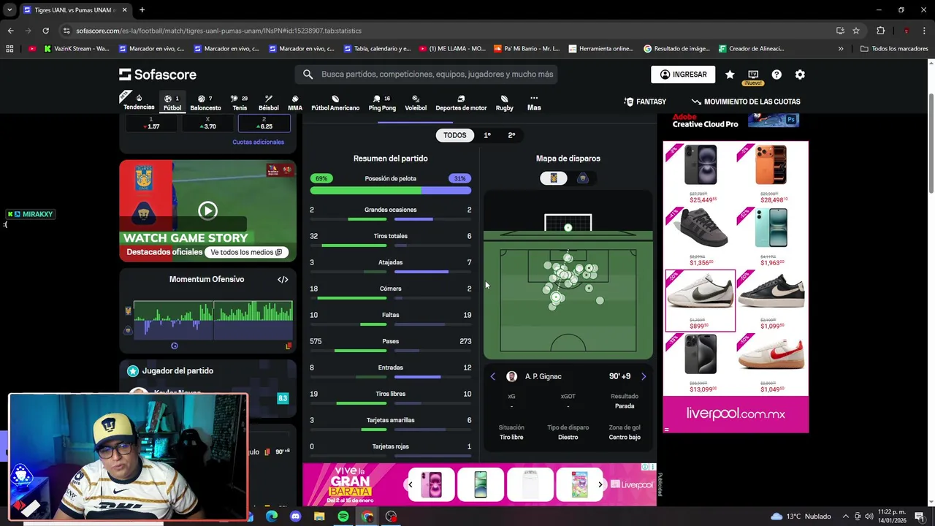Viewport: 935px width, 526px height.
Task: Click the INGRESAR login button
Action: point(683,75)
